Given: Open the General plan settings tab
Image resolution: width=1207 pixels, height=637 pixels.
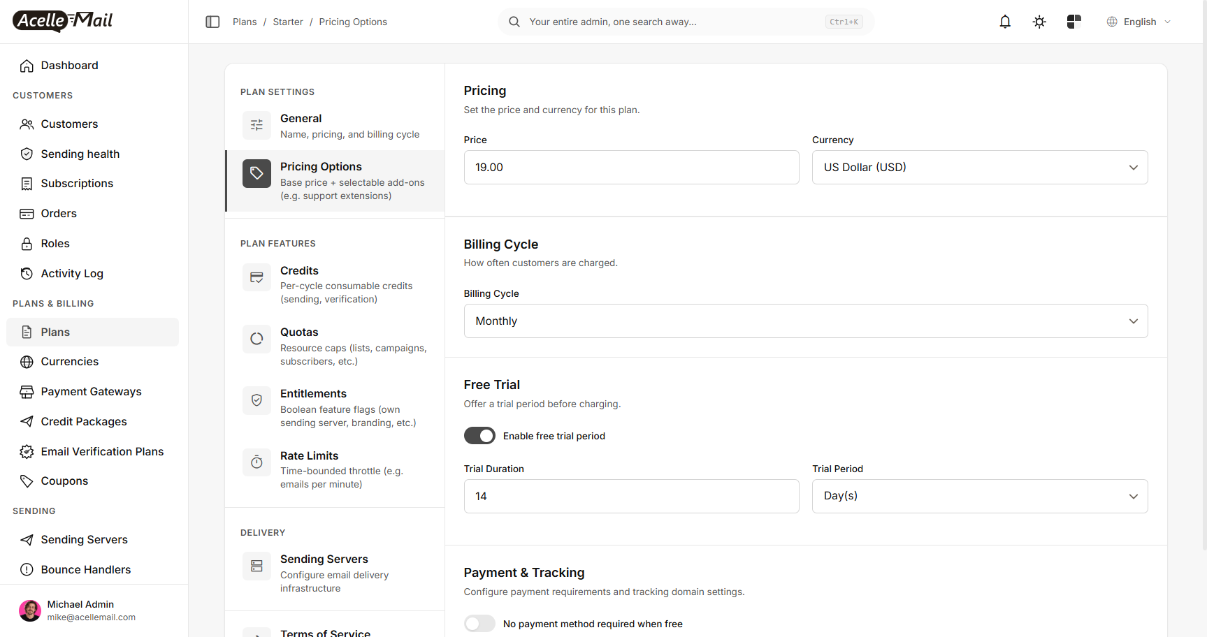Looking at the screenshot, I should tap(335, 126).
